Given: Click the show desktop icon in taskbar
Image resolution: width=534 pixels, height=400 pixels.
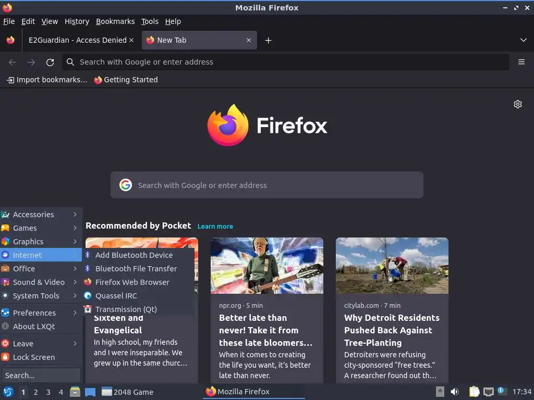Looking at the screenshot, I should [90, 392].
